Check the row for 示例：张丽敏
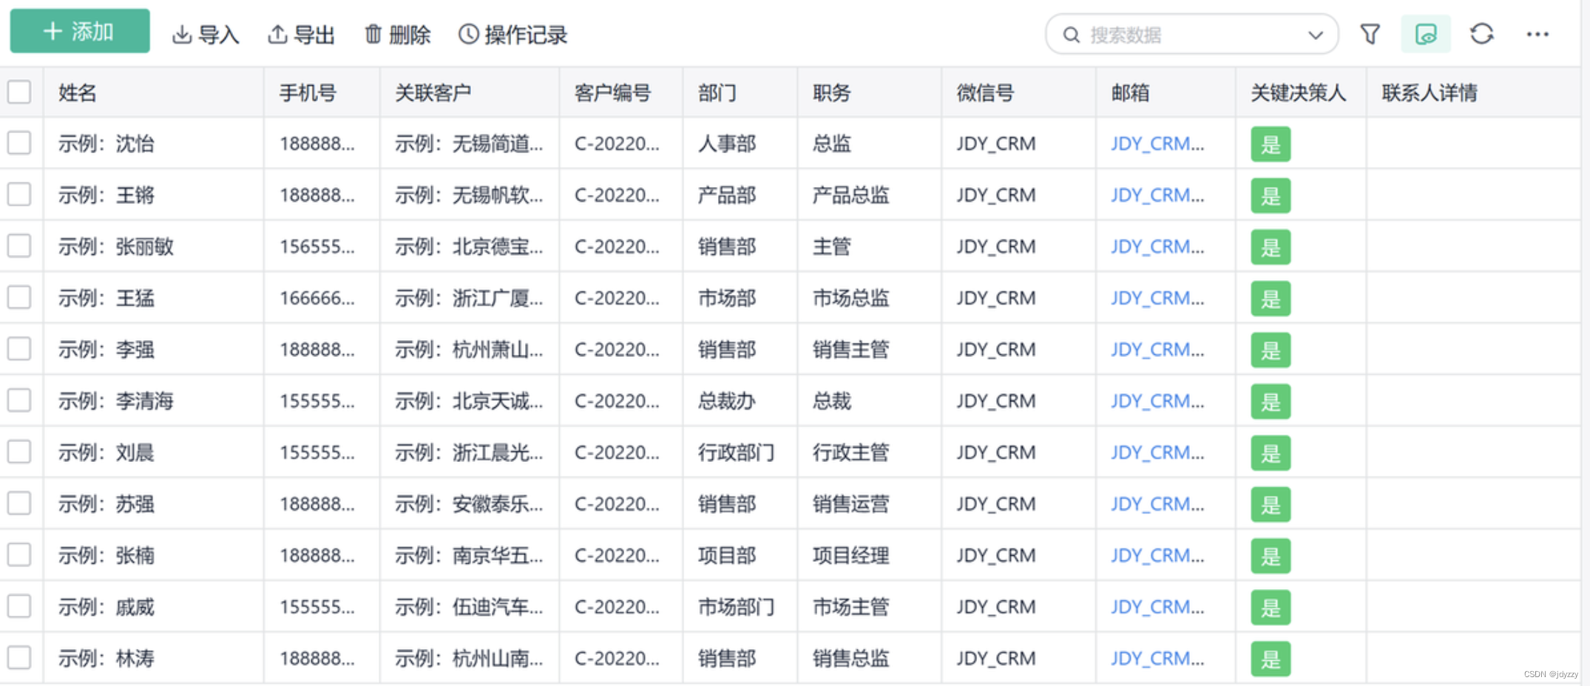This screenshot has width=1590, height=686. pyautogui.click(x=19, y=245)
